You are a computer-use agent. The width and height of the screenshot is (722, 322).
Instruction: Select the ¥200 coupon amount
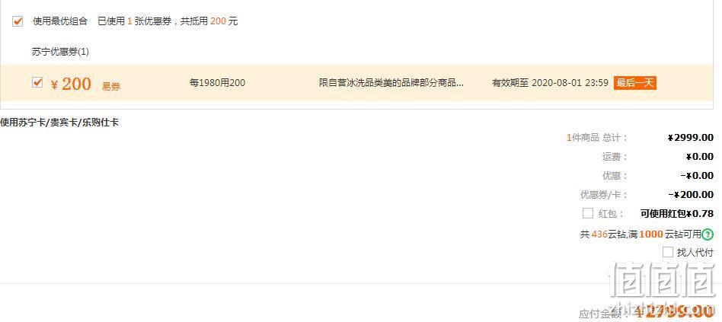pos(72,84)
